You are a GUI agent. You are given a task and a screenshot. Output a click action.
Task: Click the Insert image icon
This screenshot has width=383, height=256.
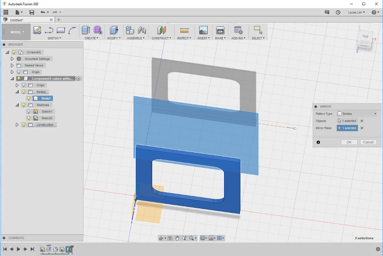click(x=203, y=30)
